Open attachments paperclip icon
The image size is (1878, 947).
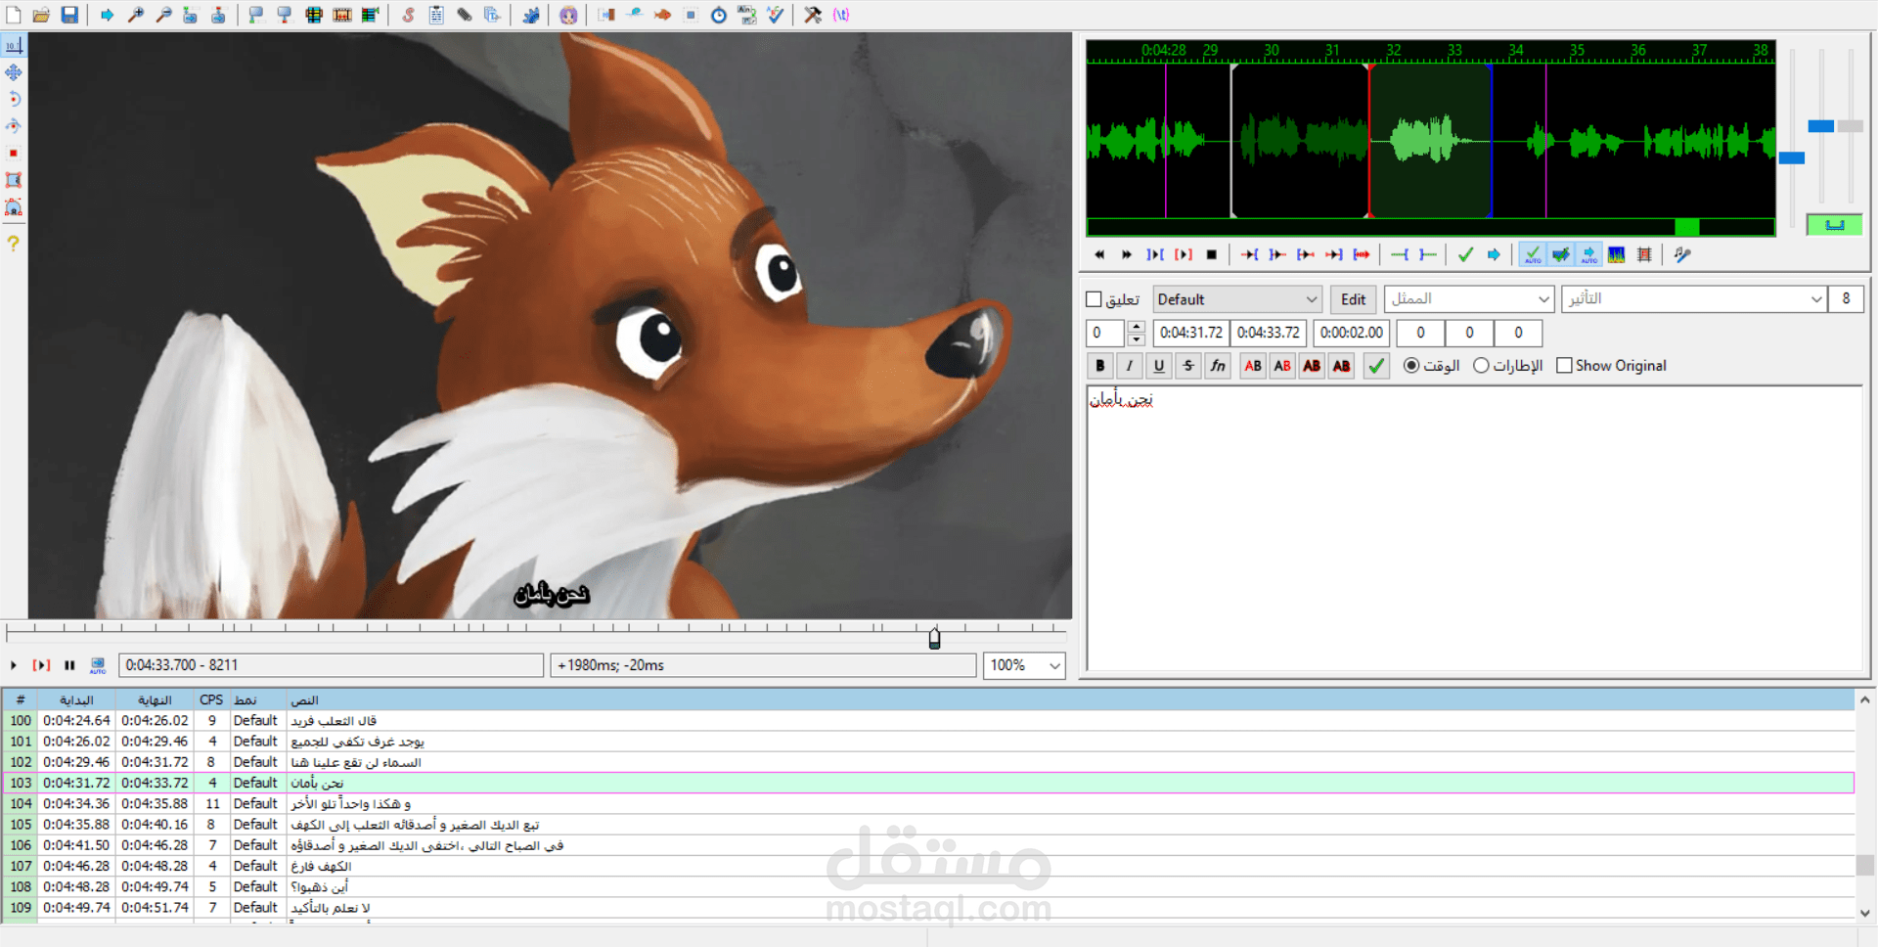point(465,15)
